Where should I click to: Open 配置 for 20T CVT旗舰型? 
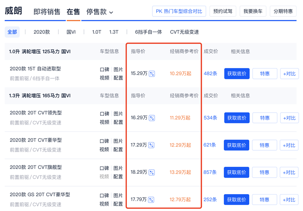pyautogui.click(x=118, y=177)
